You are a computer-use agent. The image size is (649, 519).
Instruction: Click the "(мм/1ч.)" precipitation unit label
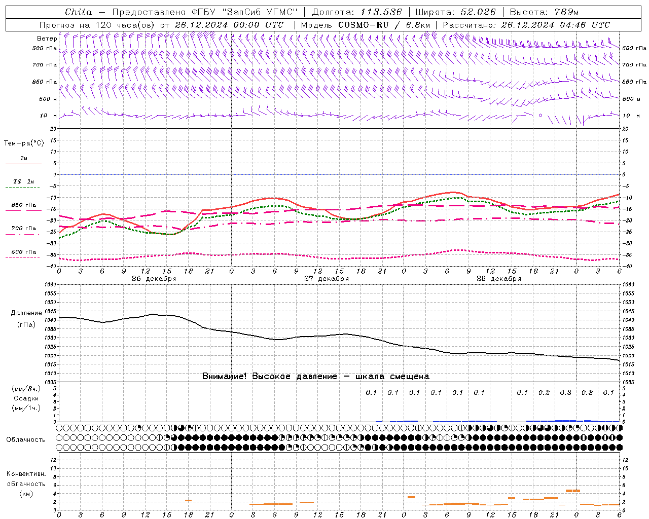coord(26,408)
